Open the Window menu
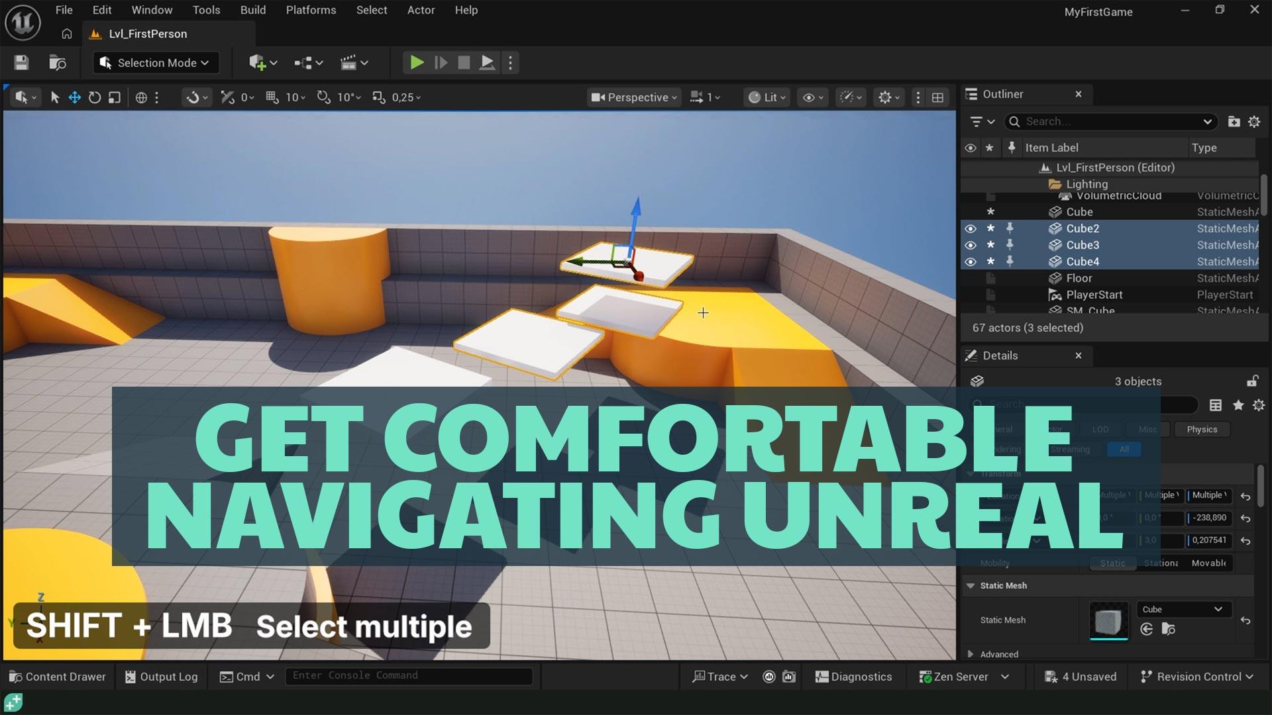Image resolution: width=1272 pixels, height=715 pixels. [152, 10]
